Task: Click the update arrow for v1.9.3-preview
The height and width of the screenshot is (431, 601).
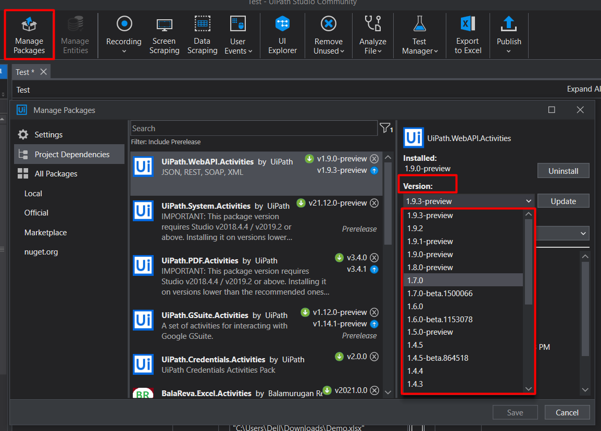Action: coord(374,171)
